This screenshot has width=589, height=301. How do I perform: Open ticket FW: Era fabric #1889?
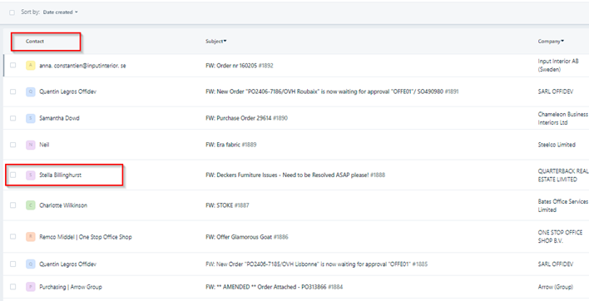pos(231,145)
